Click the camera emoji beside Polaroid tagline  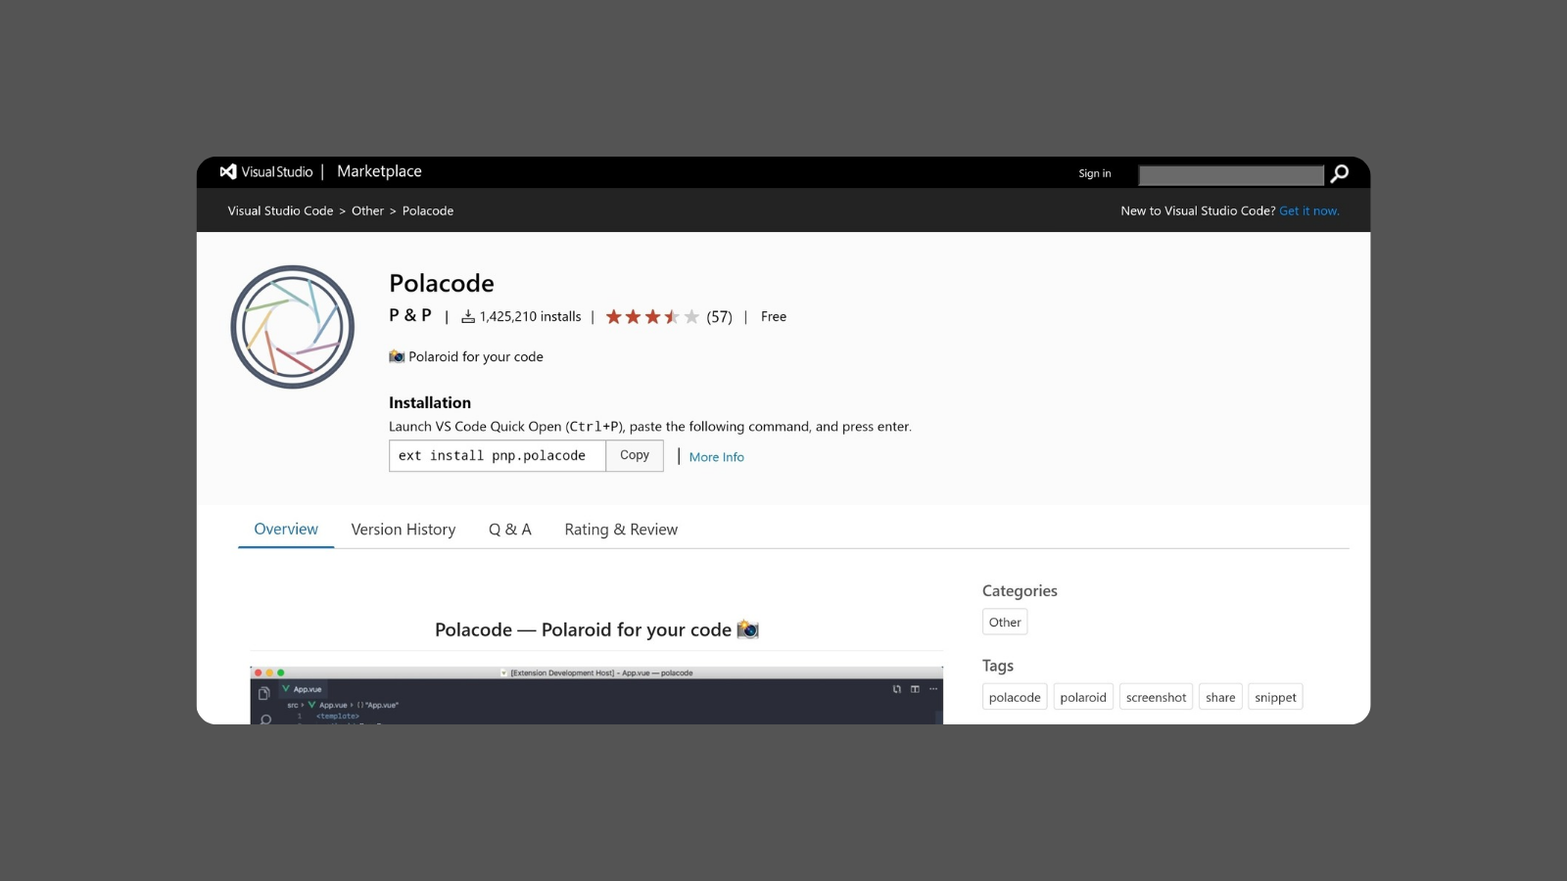click(x=397, y=356)
